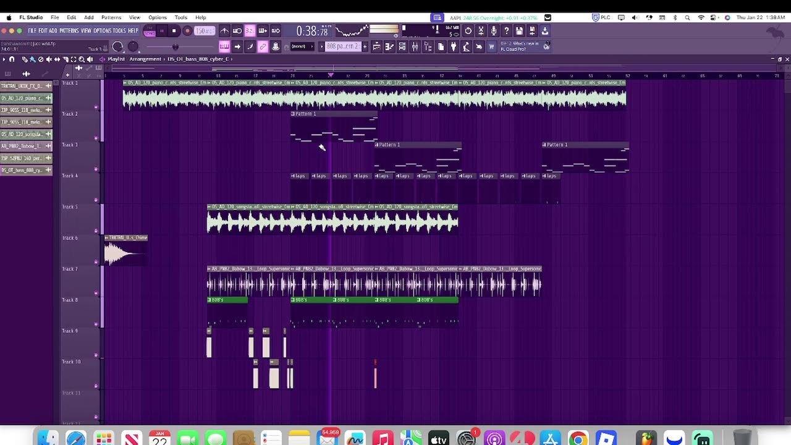Open the macOS Patterns menu bar item
Image resolution: width=791 pixels, height=445 pixels.
111,17
